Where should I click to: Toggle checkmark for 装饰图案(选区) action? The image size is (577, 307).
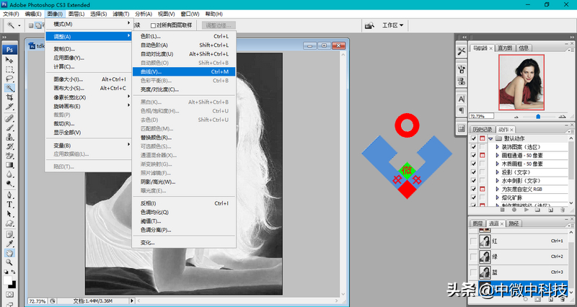473,146
